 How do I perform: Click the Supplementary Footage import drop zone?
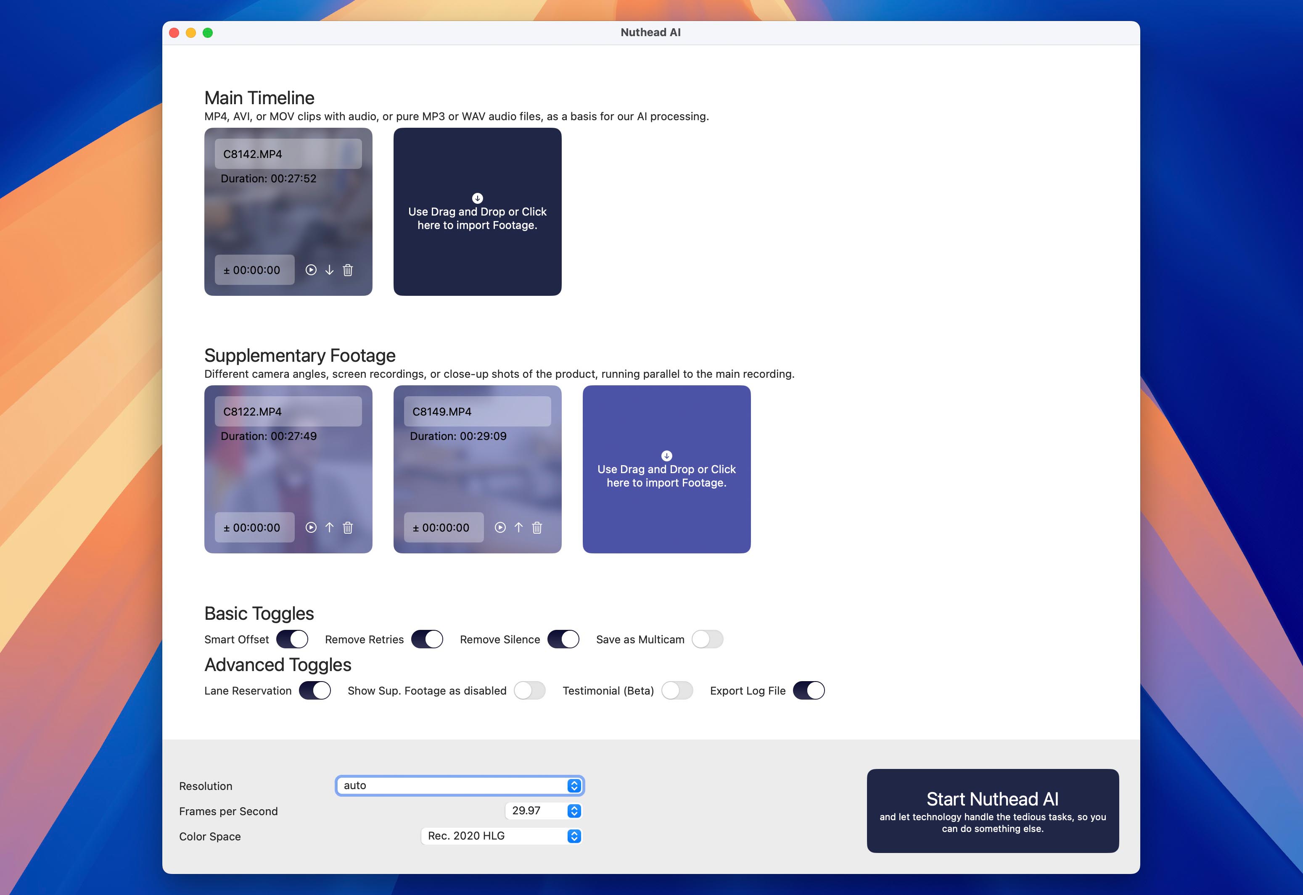[667, 469]
